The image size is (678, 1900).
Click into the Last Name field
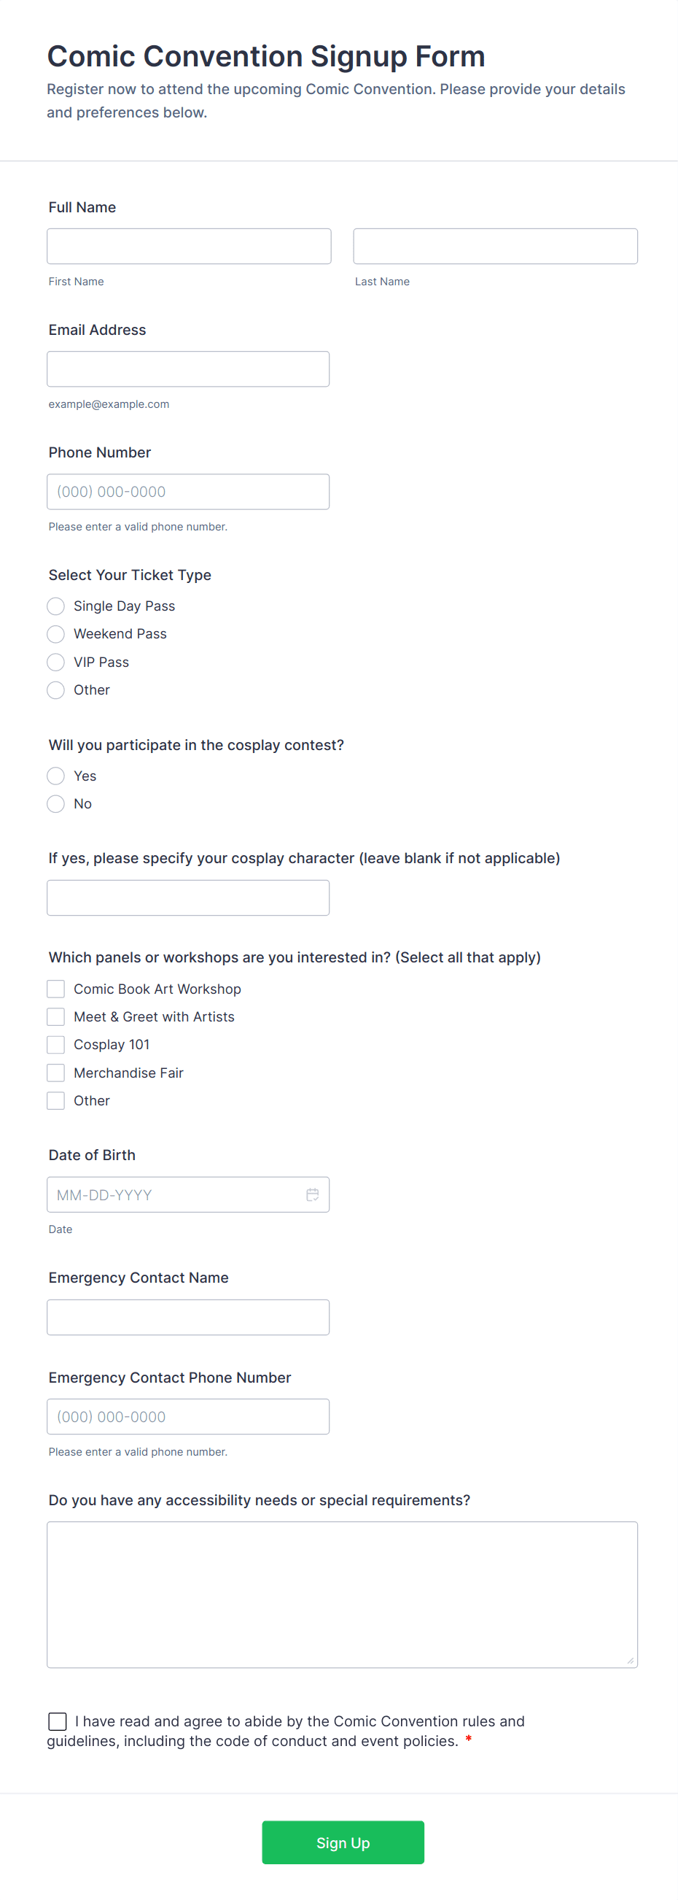[x=495, y=247]
